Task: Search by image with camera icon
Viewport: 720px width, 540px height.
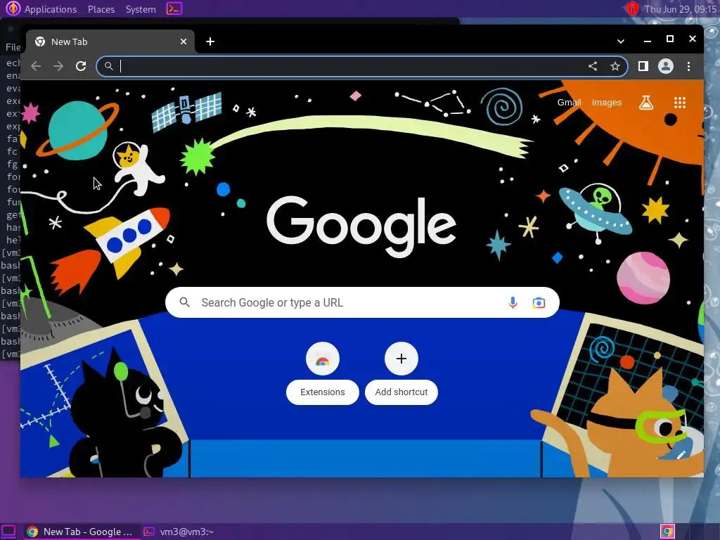Action: coord(539,302)
